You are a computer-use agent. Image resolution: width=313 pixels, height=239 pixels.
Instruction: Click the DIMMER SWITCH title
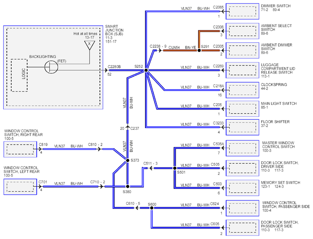[x=276, y=6]
